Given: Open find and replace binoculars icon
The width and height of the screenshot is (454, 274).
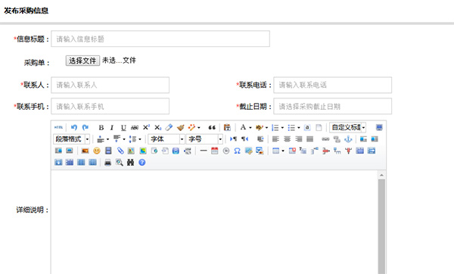Looking at the screenshot, I should tap(131, 163).
